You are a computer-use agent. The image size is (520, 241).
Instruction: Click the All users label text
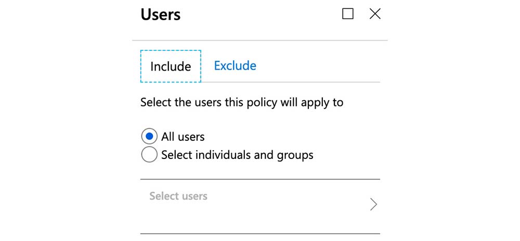[x=183, y=137]
